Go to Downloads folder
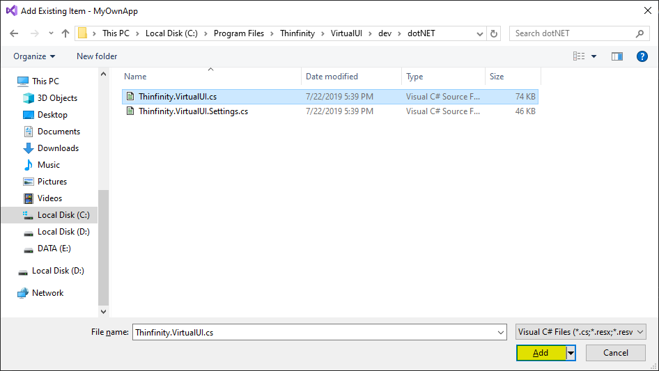The height and width of the screenshot is (371, 659). point(58,148)
